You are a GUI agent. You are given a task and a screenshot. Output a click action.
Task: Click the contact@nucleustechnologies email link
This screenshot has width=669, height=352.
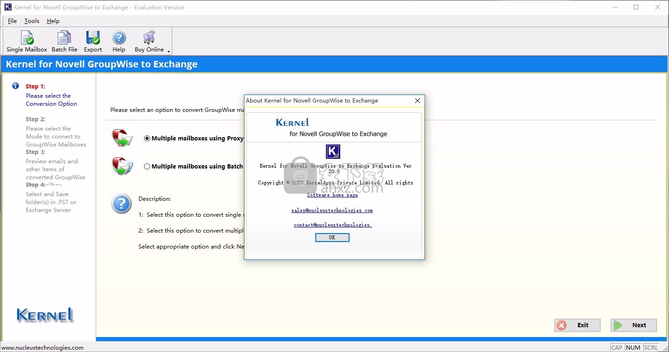(x=333, y=225)
